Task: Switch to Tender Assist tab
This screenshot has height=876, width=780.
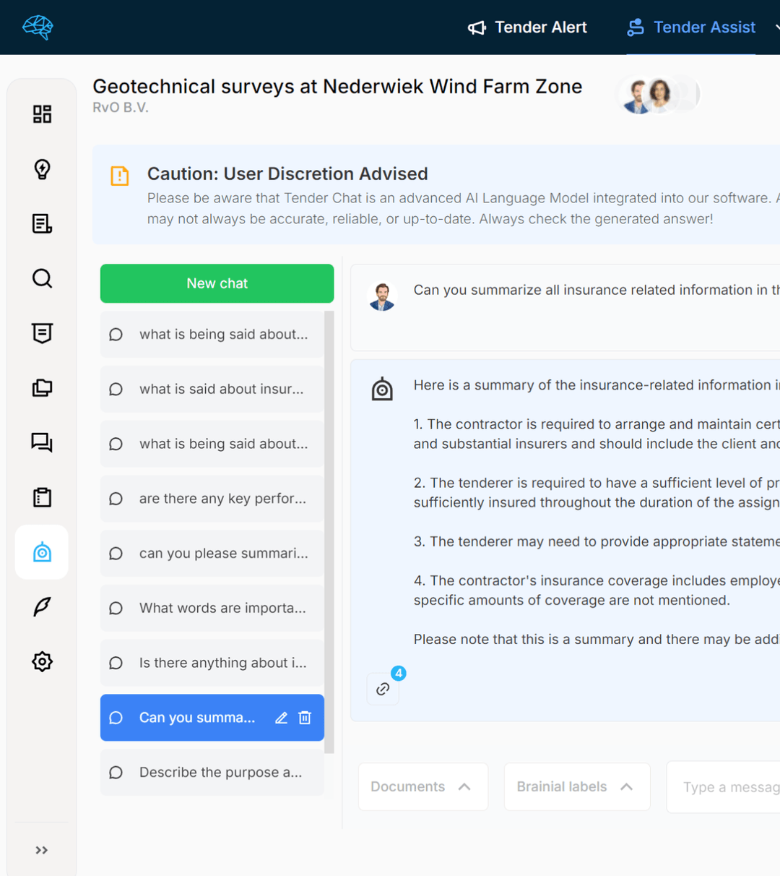Action: (691, 27)
